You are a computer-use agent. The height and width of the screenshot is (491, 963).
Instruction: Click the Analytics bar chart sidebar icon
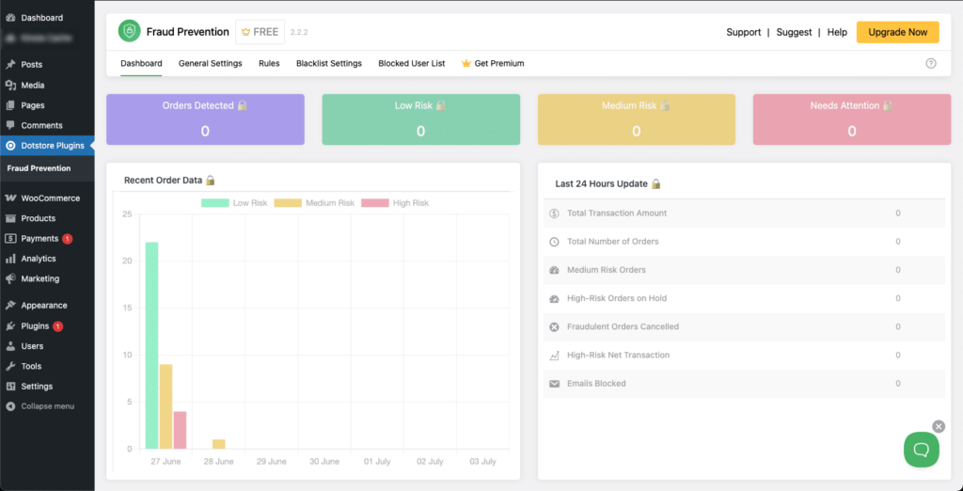10,259
